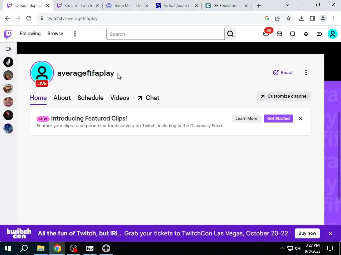The width and height of the screenshot is (341, 255).
Task: Open the second followed channel avatar
Action: coord(8,75)
